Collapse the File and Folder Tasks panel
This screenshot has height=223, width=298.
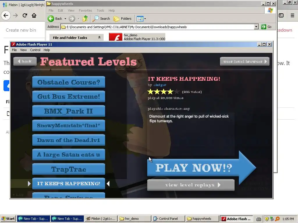[99, 37]
